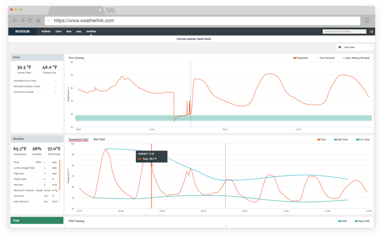Image resolution: width=383 pixels, height=238 pixels.
Task: Click the Search locations & stations field
Action: pyautogui.click(x=344, y=32)
